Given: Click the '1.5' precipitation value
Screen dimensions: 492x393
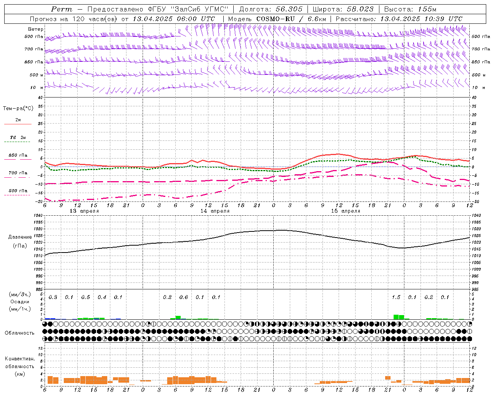Looking at the screenshot, I should 396,297.
